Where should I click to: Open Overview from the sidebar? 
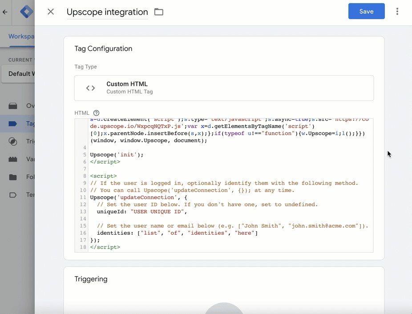[x=13, y=106]
